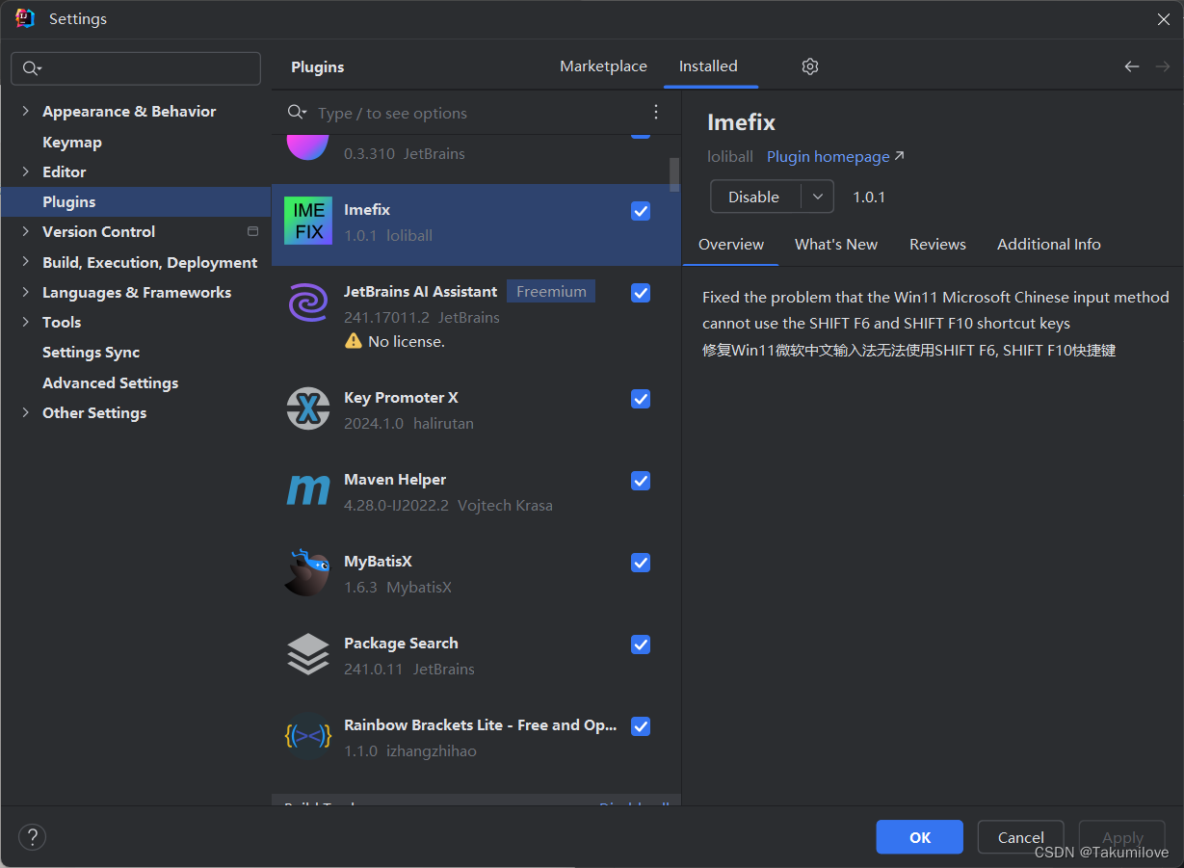This screenshot has height=868, width=1184.
Task: Expand the Editor settings node
Action: click(25, 171)
